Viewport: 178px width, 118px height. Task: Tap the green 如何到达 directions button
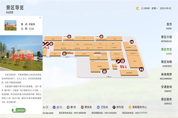(19, 110)
